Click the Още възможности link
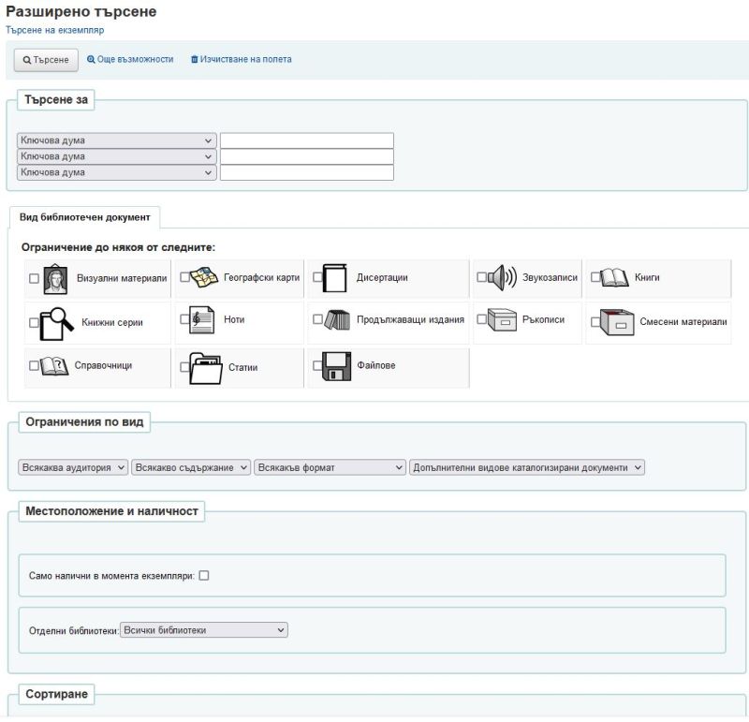Viewport: 749px width, 722px height. [130, 59]
